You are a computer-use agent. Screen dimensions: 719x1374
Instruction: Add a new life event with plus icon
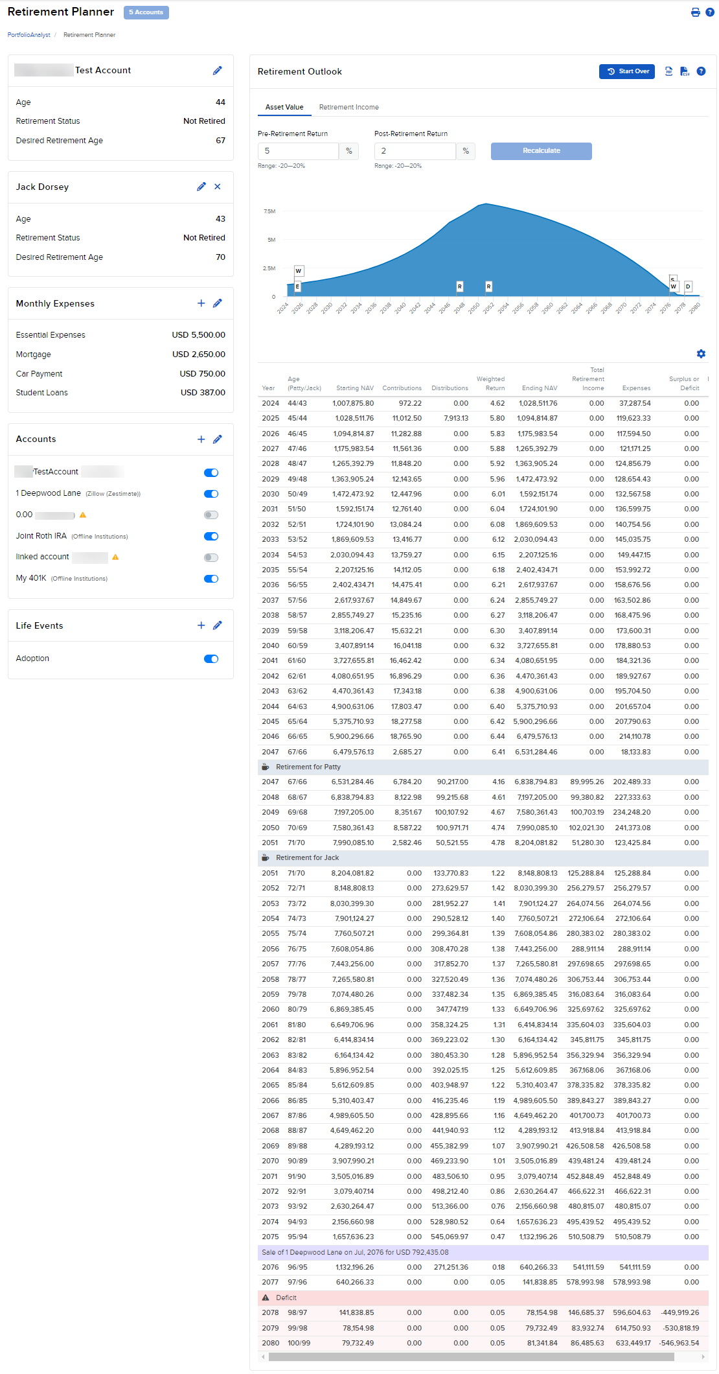201,625
